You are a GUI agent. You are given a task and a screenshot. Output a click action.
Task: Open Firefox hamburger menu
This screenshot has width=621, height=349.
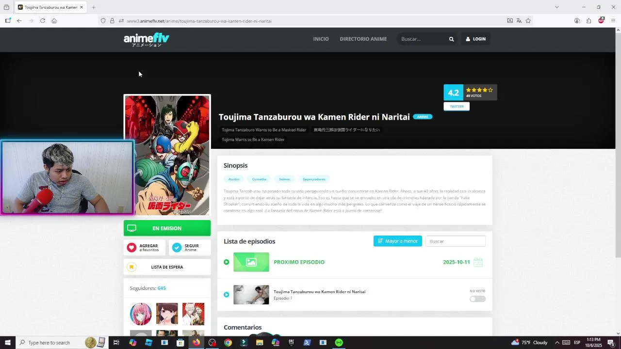click(x=613, y=21)
